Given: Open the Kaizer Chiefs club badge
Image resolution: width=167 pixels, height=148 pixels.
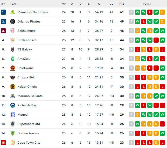Looking at the screenshot, I should point(13,87).
